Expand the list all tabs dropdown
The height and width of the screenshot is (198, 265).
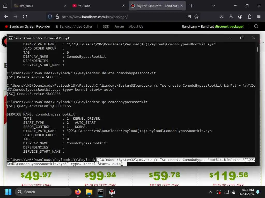click(214, 6)
